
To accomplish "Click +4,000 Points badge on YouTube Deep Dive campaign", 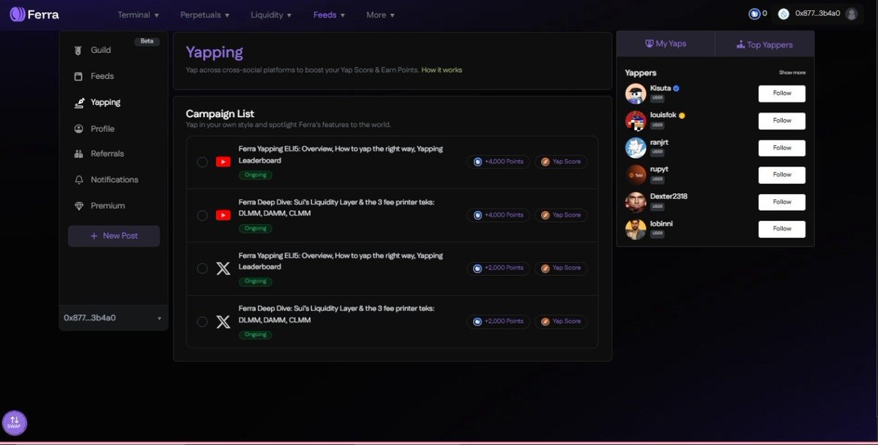I will tap(498, 215).
